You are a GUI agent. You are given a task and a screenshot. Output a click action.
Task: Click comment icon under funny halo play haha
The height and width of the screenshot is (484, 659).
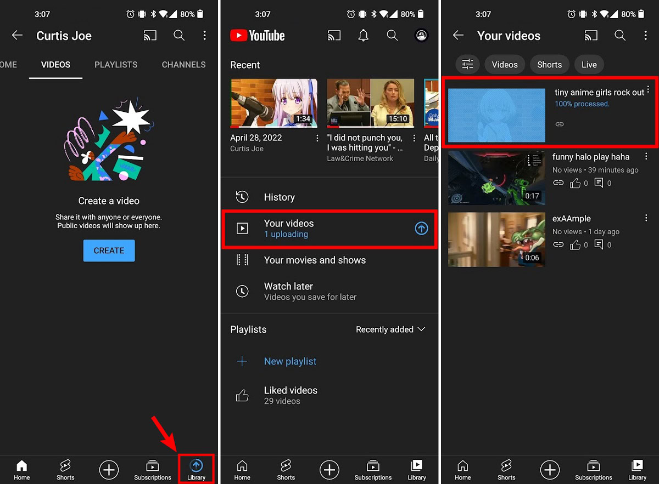click(x=599, y=183)
